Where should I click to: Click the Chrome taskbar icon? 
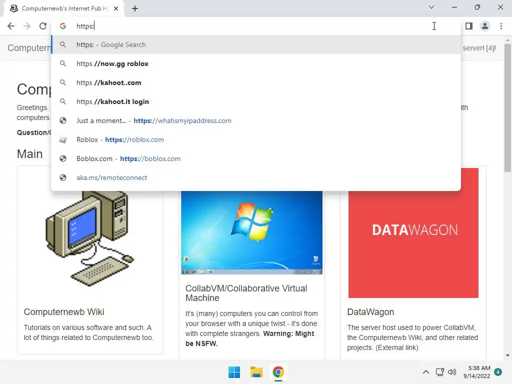coord(278,372)
